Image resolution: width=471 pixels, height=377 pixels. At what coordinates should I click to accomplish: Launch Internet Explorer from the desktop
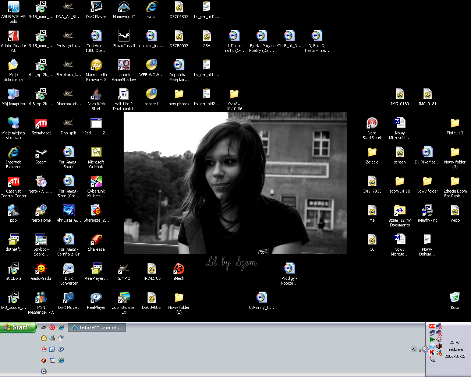13,157
